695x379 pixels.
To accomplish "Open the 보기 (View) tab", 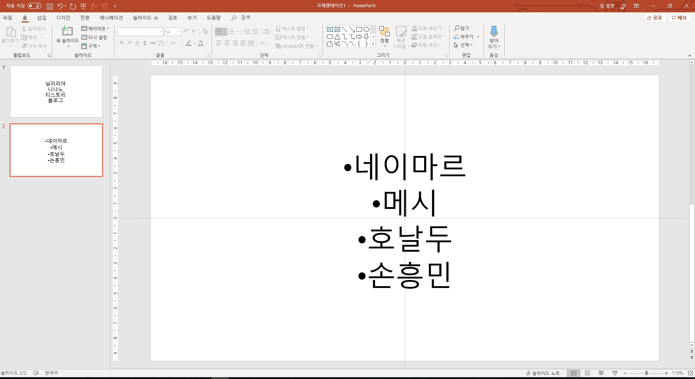I will pos(192,17).
